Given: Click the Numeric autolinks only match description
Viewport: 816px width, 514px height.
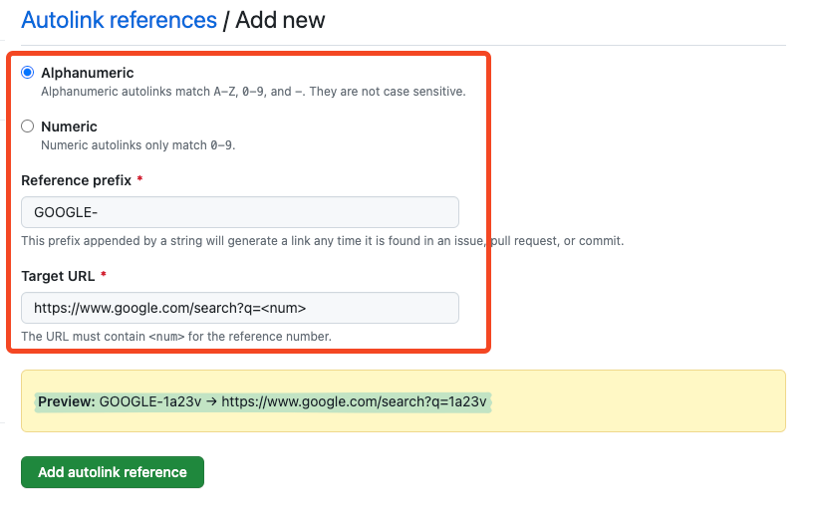Looking at the screenshot, I should pyautogui.click(x=138, y=145).
